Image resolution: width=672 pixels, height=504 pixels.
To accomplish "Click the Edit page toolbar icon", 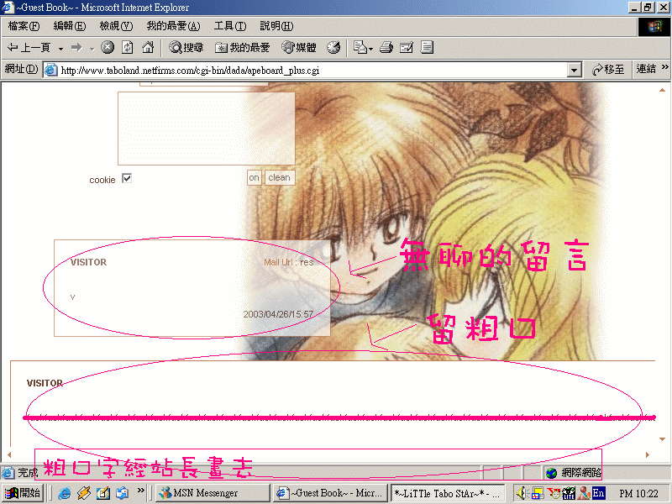I will (x=407, y=47).
